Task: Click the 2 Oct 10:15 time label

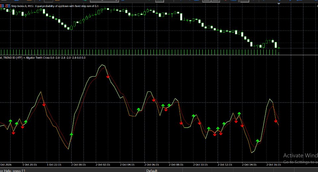Action: [x=200, y=165]
